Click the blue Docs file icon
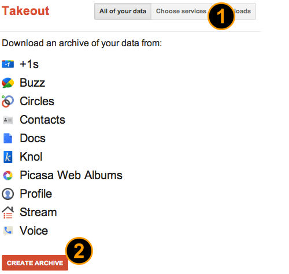This screenshot has width=289, height=274. [x=8, y=138]
